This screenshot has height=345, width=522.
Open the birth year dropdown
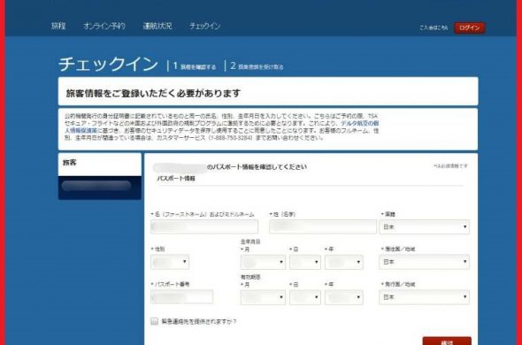point(344,262)
